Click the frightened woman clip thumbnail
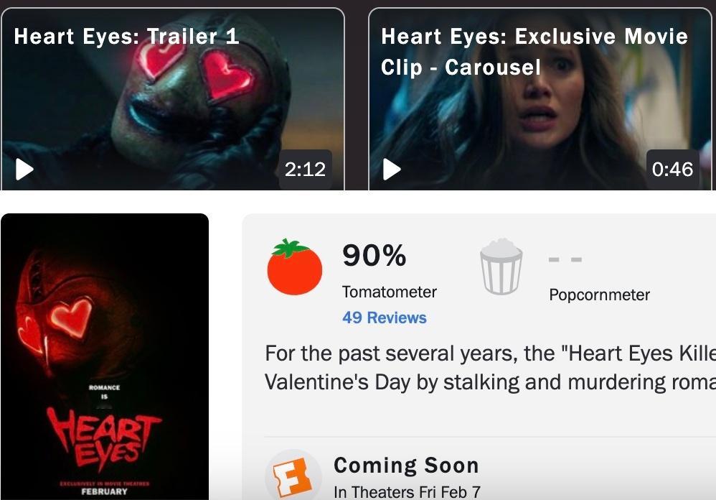 coord(540,98)
